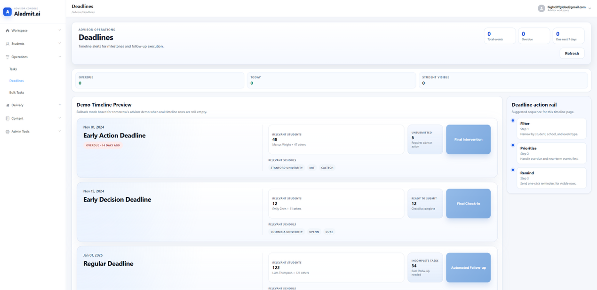Click the account avatar icon near the email

pos(541,8)
